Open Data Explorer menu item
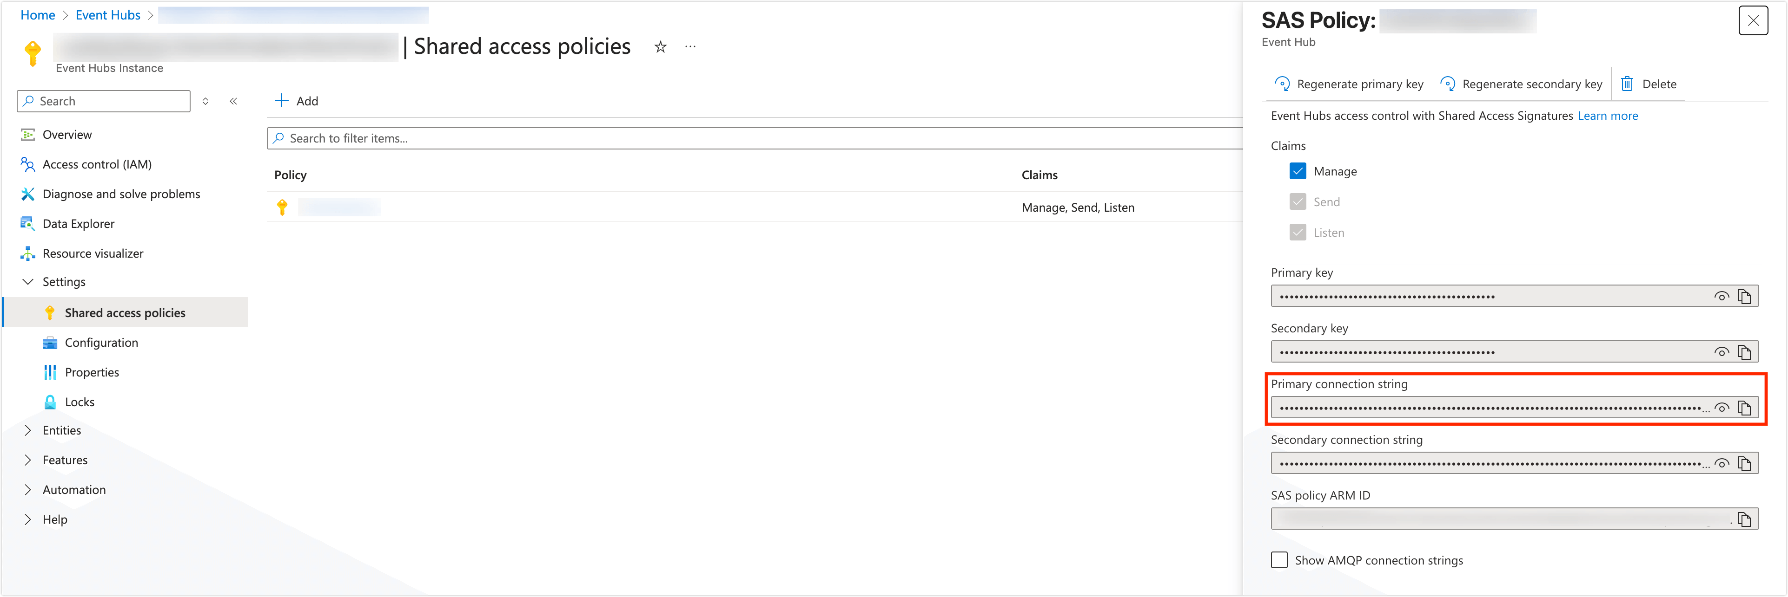 coord(78,224)
